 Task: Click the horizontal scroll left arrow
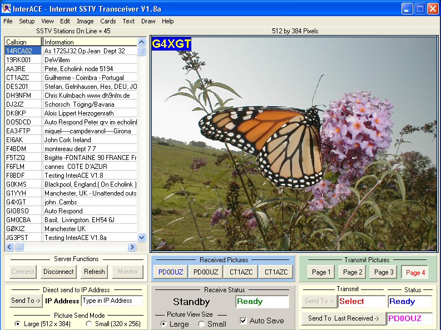(9, 247)
